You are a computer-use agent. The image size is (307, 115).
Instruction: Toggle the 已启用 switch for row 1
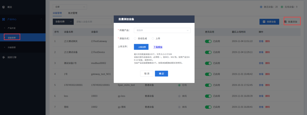pos(208,41)
